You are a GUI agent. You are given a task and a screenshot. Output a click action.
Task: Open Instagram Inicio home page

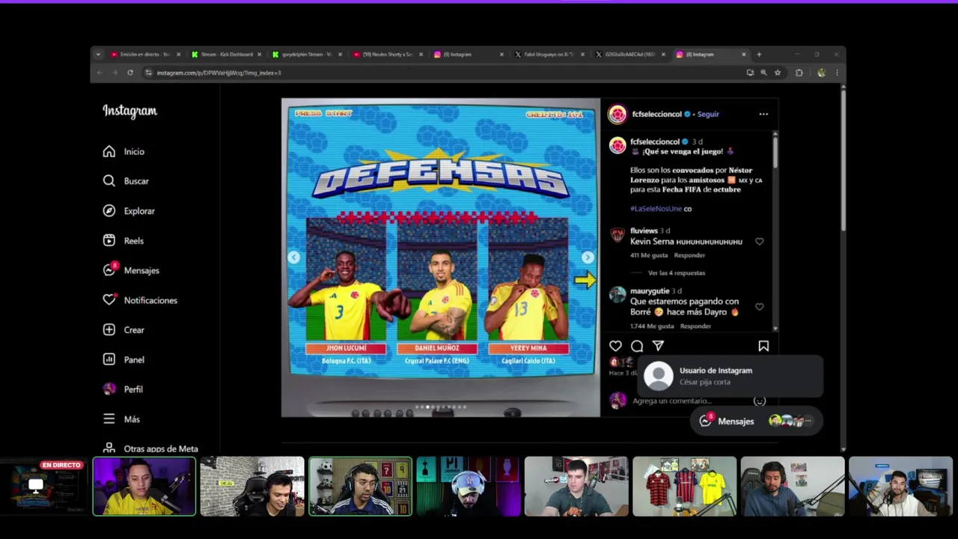123,151
